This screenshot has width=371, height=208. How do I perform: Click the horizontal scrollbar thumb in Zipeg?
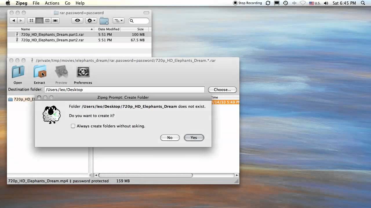(146, 175)
